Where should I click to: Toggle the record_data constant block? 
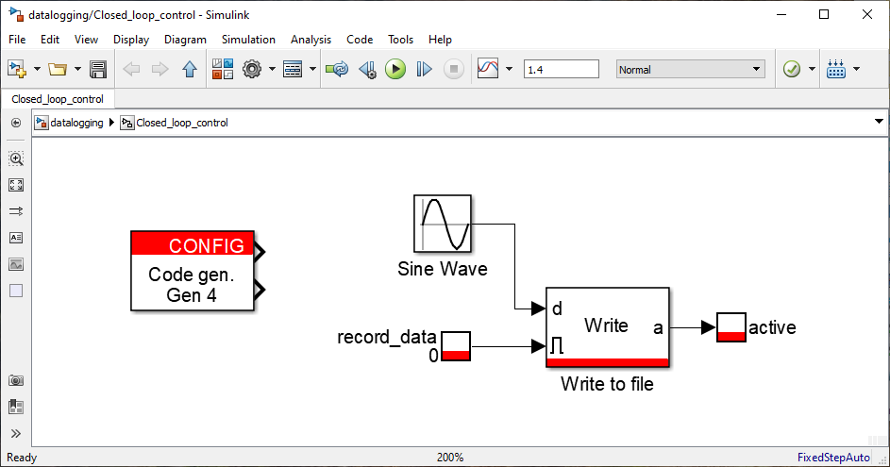[456, 346]
